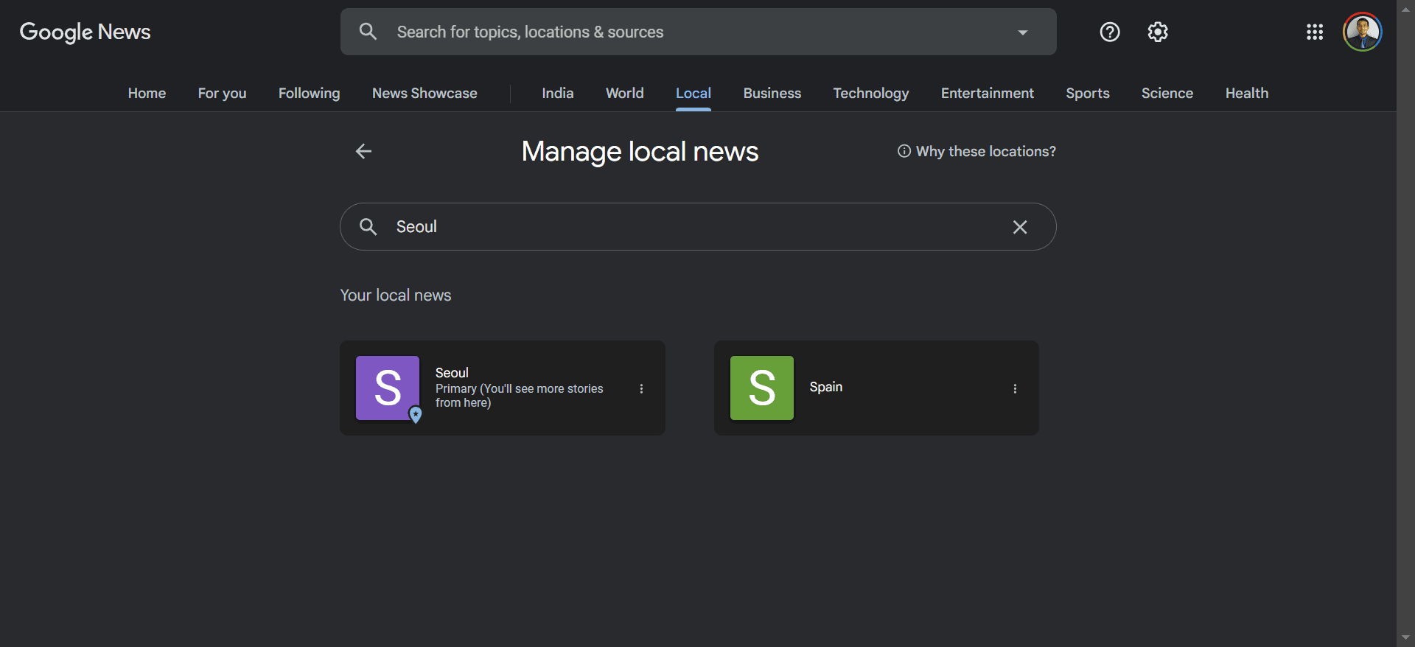Click the magnifier icon beside 'Seoul'
Image resolution: width=1415 pixels, height=647 pixels.
tap(368, 226)
